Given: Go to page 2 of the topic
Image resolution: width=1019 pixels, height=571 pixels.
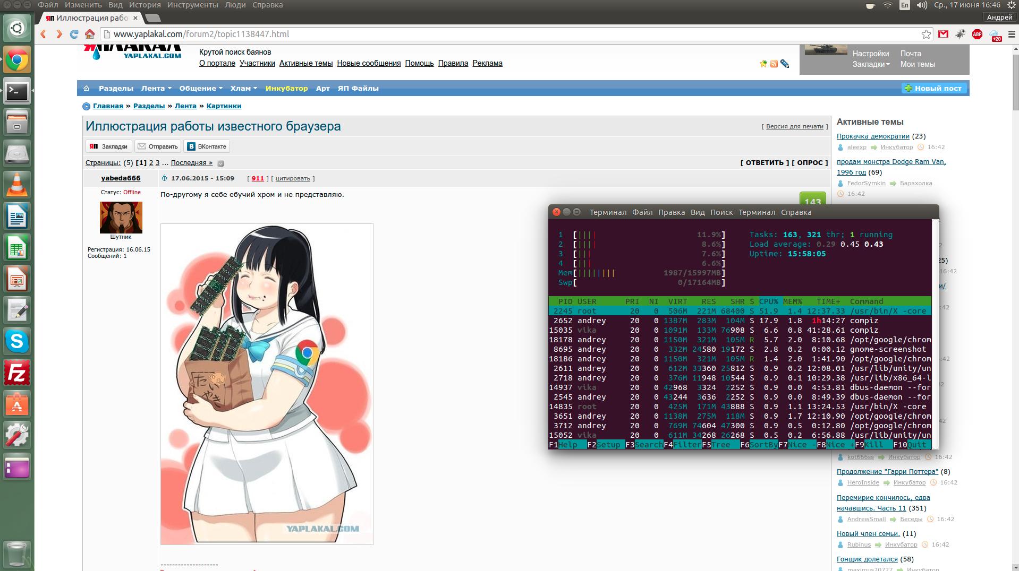Looking at the screenshot, I should (x=151, y=163).
